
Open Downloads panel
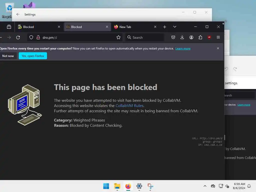[x=182, y=37]
